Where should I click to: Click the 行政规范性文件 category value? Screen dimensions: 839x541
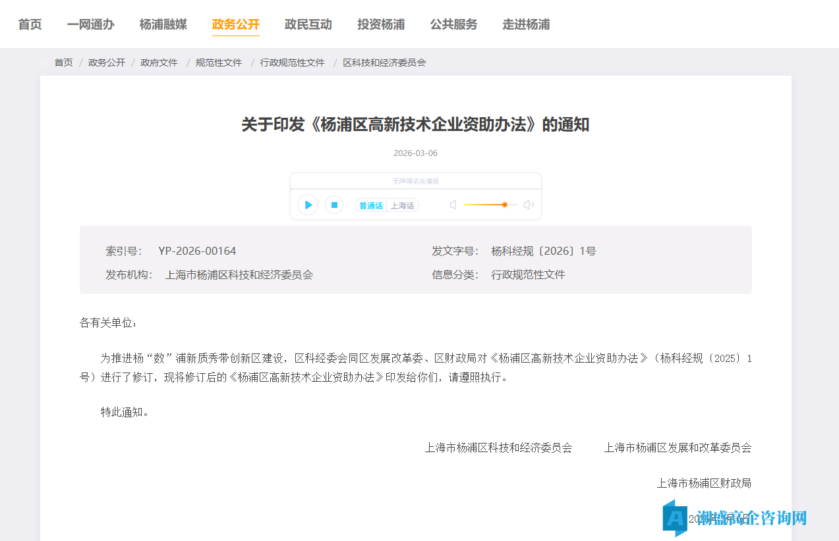pos(529,274)
